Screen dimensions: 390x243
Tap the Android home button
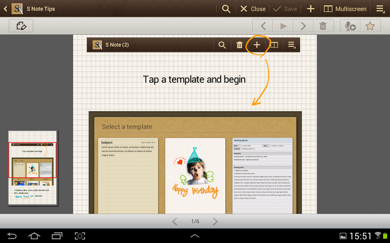coord(35,236)
